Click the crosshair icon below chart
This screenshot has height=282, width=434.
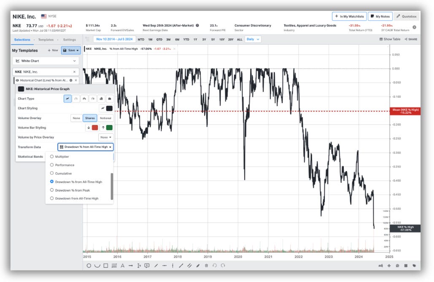coord(389,266)
